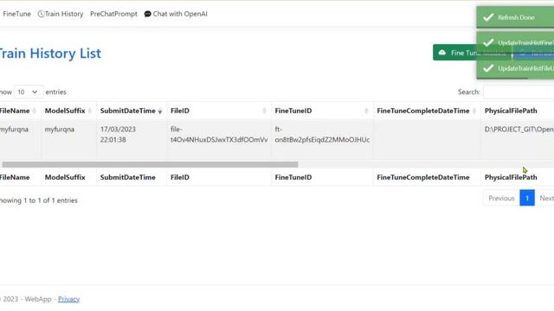Viewport: 554px width, 311px height.
Task: Click the cloud upload icon on Fine Tune button
Action: [x=442, y=53]
